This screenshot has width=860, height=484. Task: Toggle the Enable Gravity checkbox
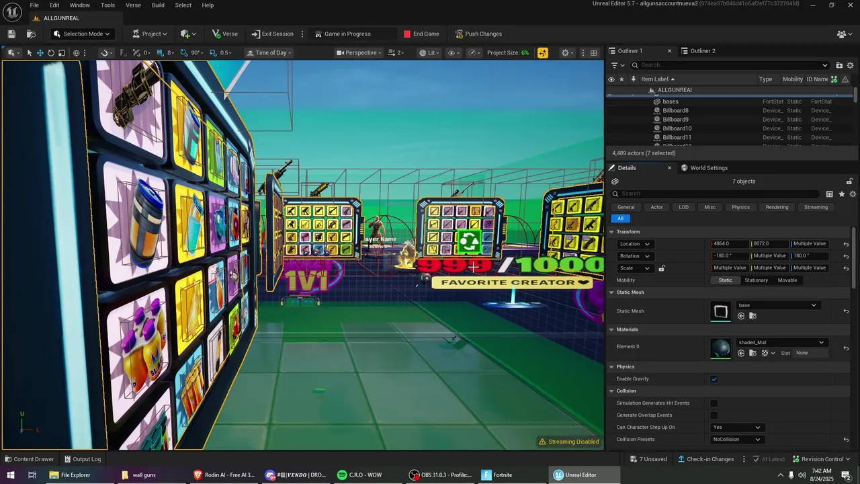click(714, 379)
